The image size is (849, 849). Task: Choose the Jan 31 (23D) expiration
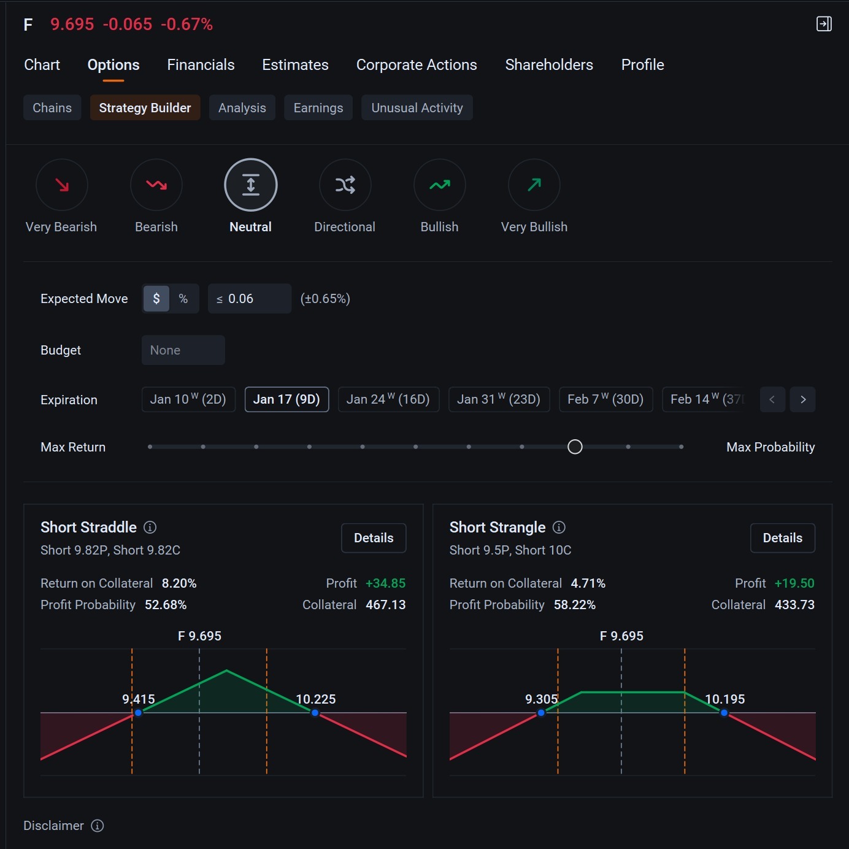click(499, 399)
